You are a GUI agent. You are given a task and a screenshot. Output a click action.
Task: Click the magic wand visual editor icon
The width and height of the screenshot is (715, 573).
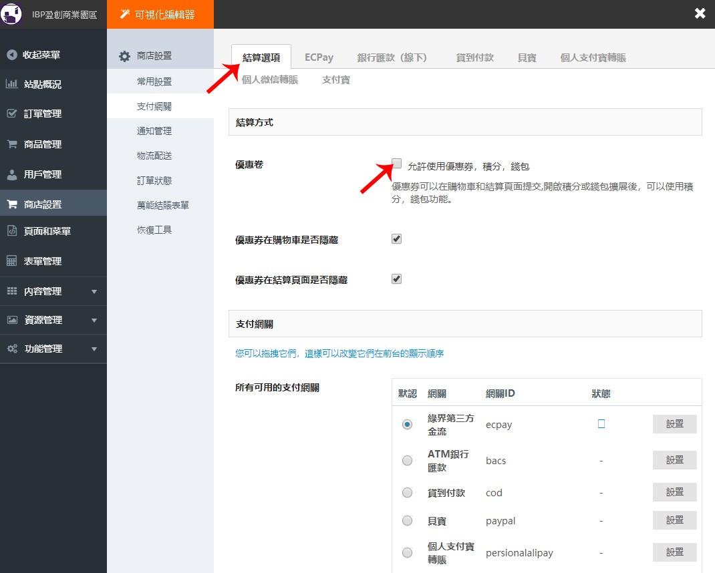[124, 14]
